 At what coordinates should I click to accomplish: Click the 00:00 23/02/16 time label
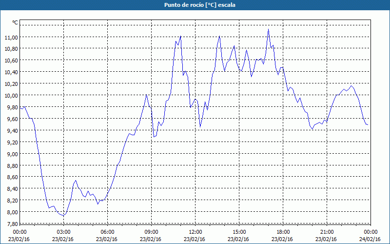19,236
